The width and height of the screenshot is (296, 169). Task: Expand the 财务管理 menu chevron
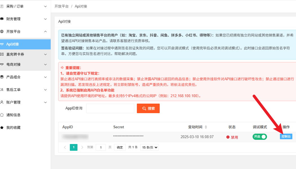45,19
